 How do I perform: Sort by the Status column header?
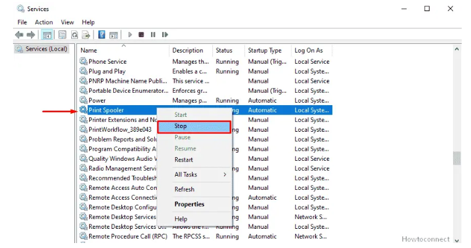(229, 51)
